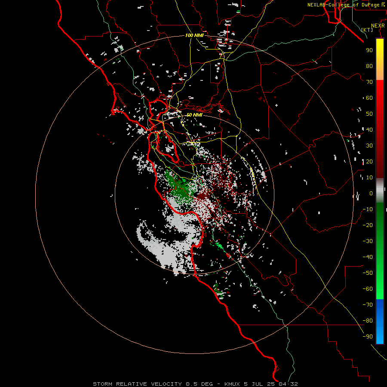Click the -10 scale label
The height and width of the screenshot is (387, 387).
[x=368, y=209]
